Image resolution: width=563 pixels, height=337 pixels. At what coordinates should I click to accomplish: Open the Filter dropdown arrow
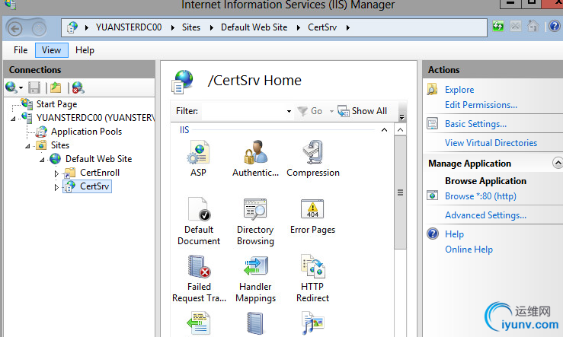[x=289, y=112]
